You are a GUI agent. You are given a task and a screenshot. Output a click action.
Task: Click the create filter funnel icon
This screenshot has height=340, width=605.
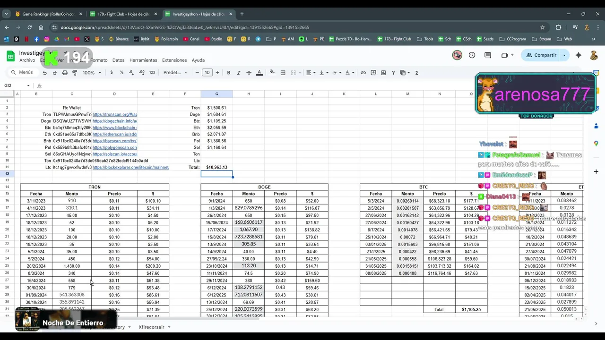coord(393,73)
